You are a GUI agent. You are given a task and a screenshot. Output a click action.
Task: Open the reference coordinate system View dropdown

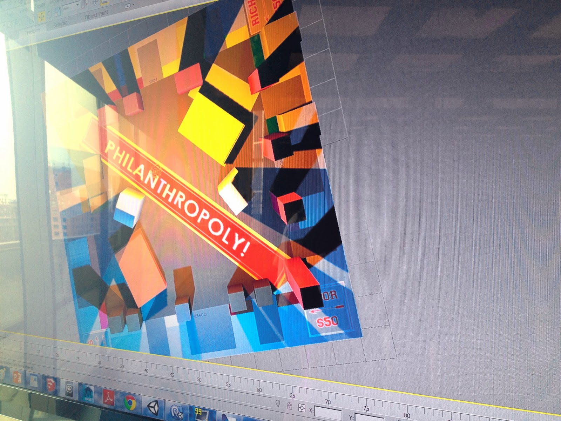(71, 7)
